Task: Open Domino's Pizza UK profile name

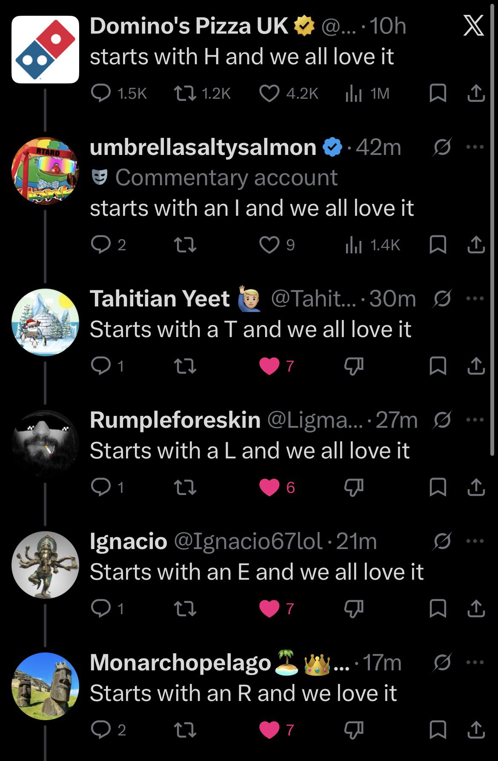Action: click(189, 26)
